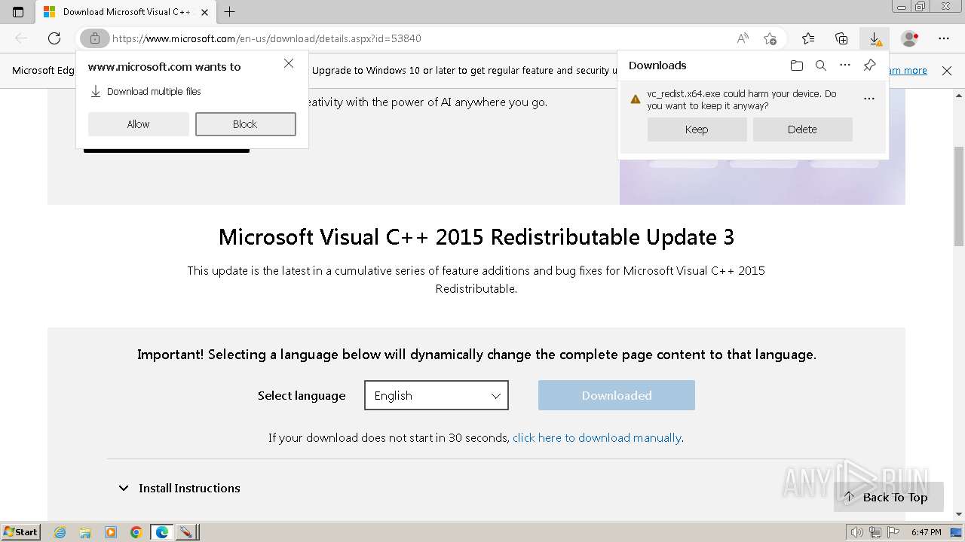Open network status in system tray
Screen dimensions: 965x542
tap(875, 532)
